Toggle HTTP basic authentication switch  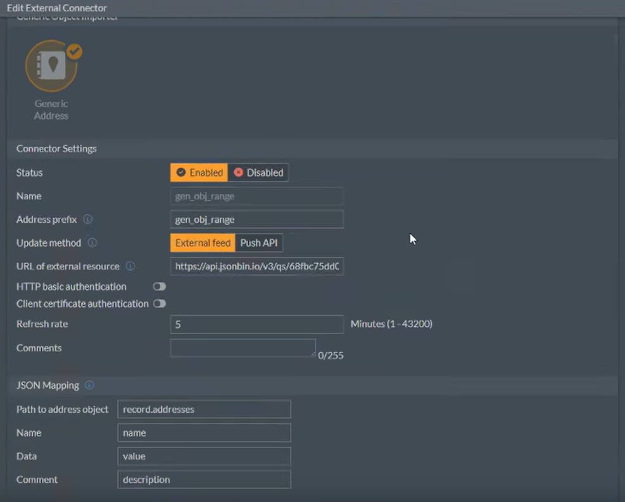click(x=160, y=287)
